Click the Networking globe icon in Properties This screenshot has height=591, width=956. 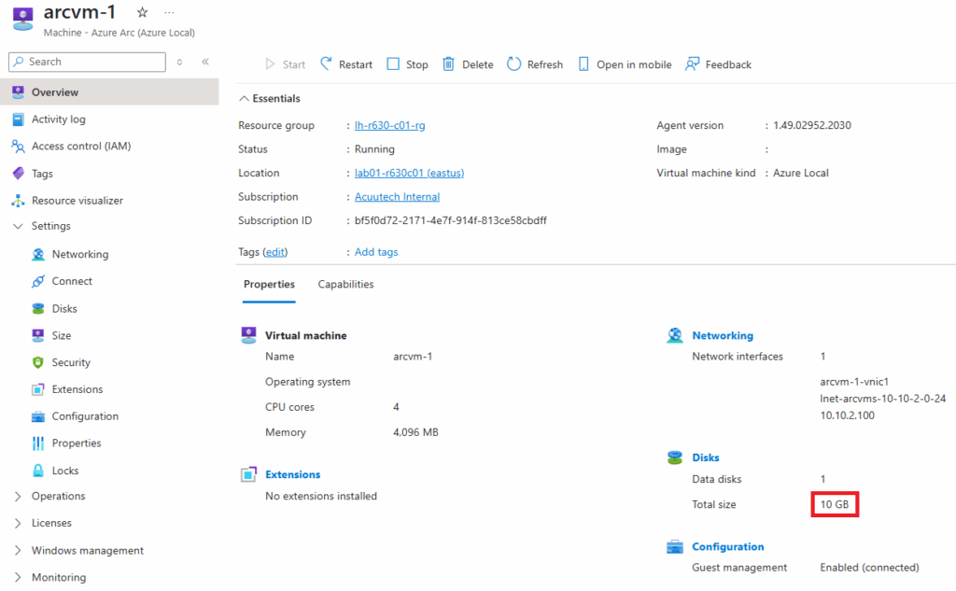(675, 335)
